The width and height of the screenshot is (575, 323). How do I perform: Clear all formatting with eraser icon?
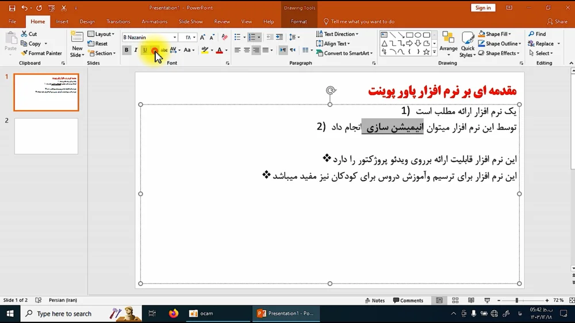tap(224, 37)
